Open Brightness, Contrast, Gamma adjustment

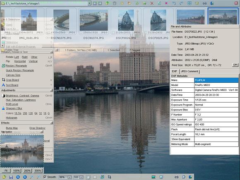pos(22,96)
